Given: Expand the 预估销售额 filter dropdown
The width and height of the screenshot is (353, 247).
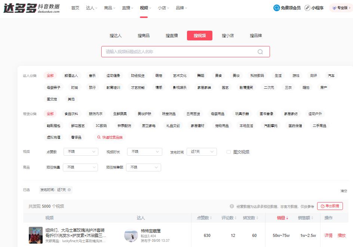Looking at the screenshot, I should click(144, 167).
